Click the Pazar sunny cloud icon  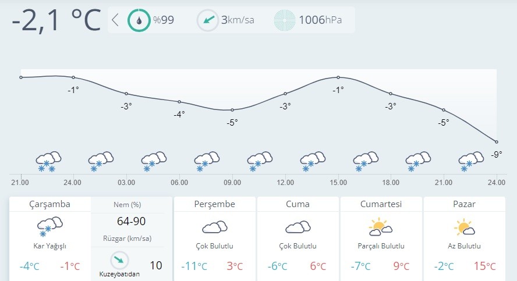point(463,226)
